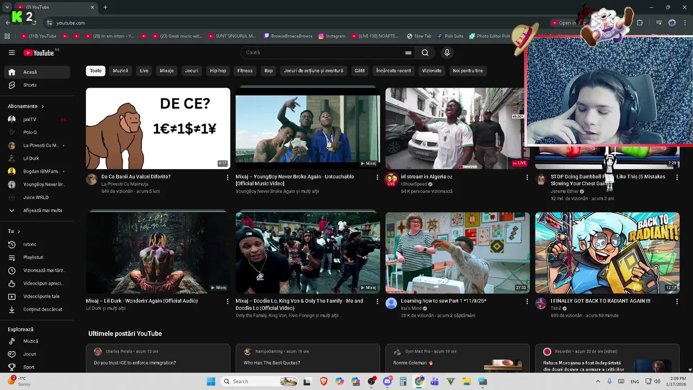Open Videoclipurile tale in the sidebar
This screenshot has height=390, width=693.
coord(37,296)
